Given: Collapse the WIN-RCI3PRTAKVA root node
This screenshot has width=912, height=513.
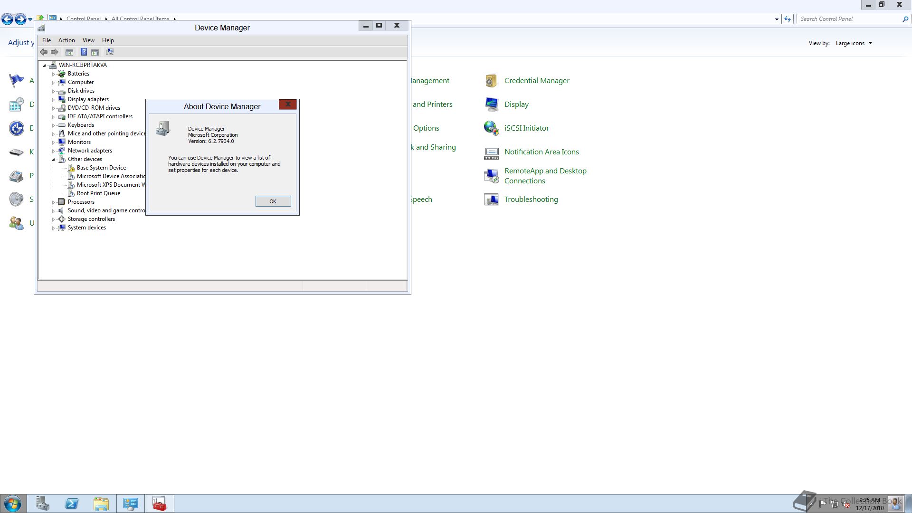Looking at the screenshot, I should tap(44, 66).
